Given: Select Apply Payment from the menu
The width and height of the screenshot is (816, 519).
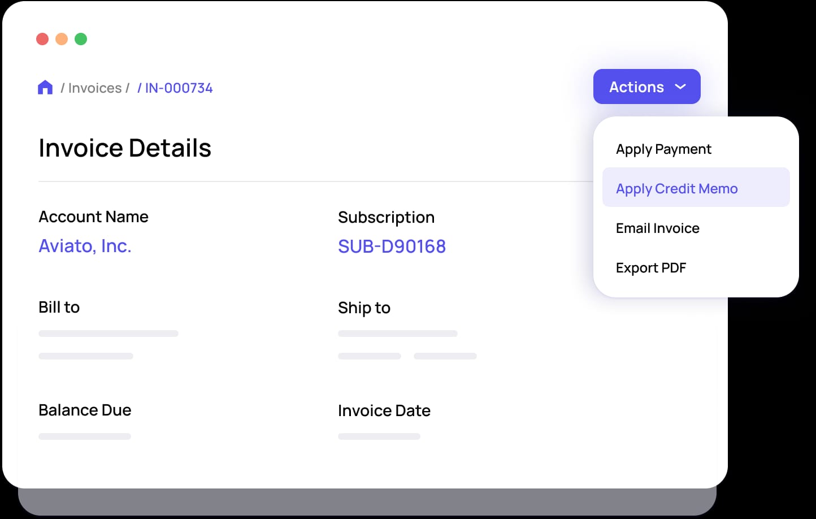Looking at the screenshot, I should pos(663,149).
